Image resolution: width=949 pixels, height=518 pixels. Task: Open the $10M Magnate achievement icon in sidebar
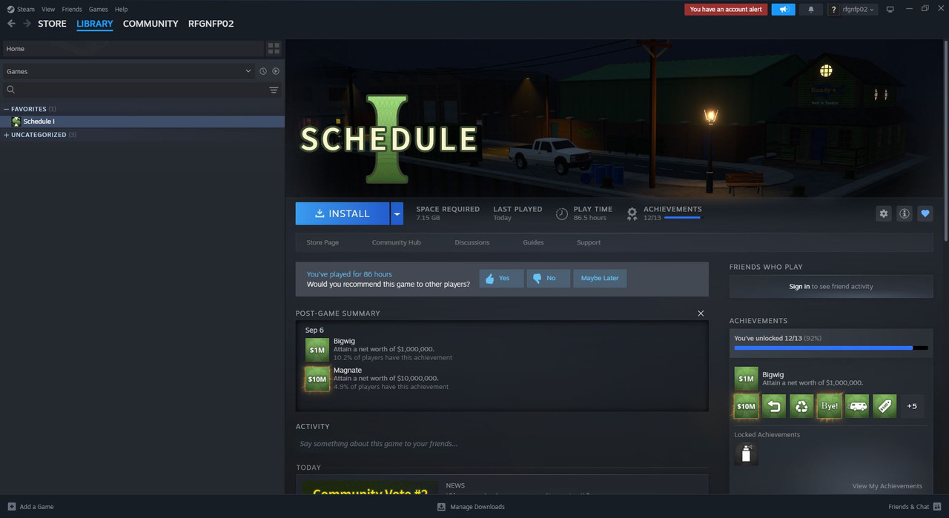point(746,406)
